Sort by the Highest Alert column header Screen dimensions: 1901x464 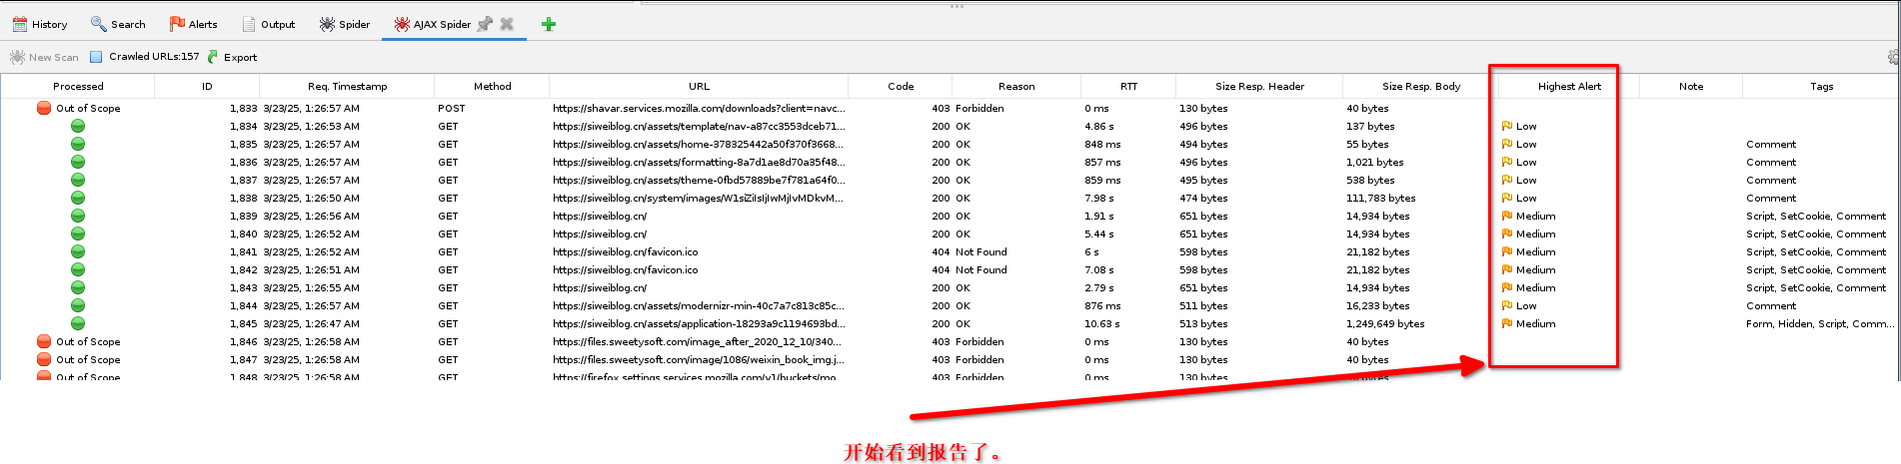point(1568,86)
